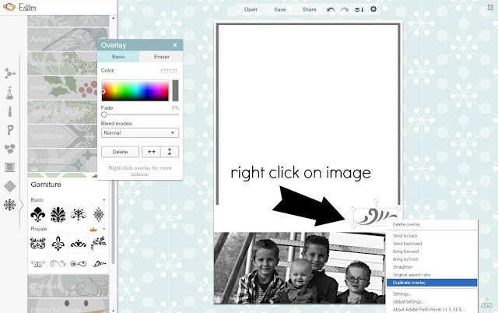Click the redo arrow in top toolbar
The height and width of the screenshot is (313, 498).
click(x=345, y=9)
